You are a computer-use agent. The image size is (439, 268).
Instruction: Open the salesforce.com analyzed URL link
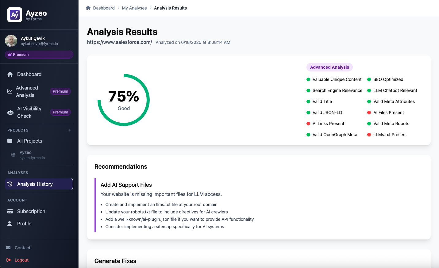point(119,42)
